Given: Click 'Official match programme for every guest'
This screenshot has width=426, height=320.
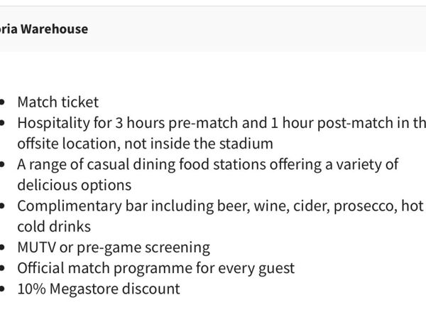Looking at the screenshot, I should 155,268.
